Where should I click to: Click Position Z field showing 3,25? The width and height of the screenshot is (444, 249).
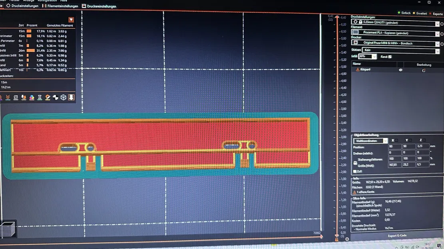[422, 146]
